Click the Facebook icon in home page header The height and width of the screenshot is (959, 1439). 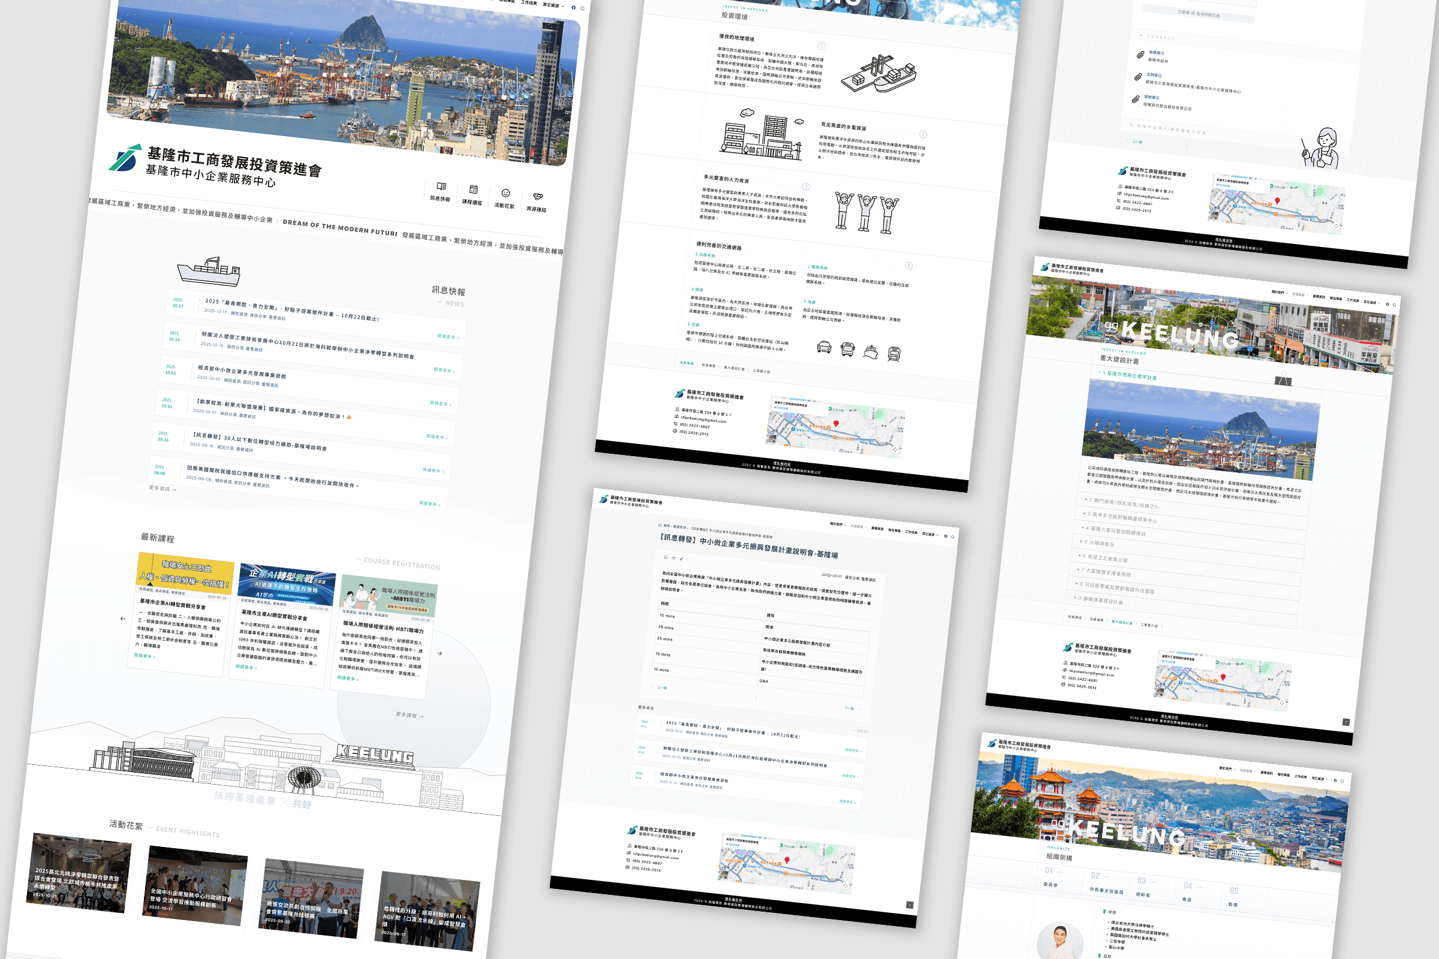click(x=573, y=7)
